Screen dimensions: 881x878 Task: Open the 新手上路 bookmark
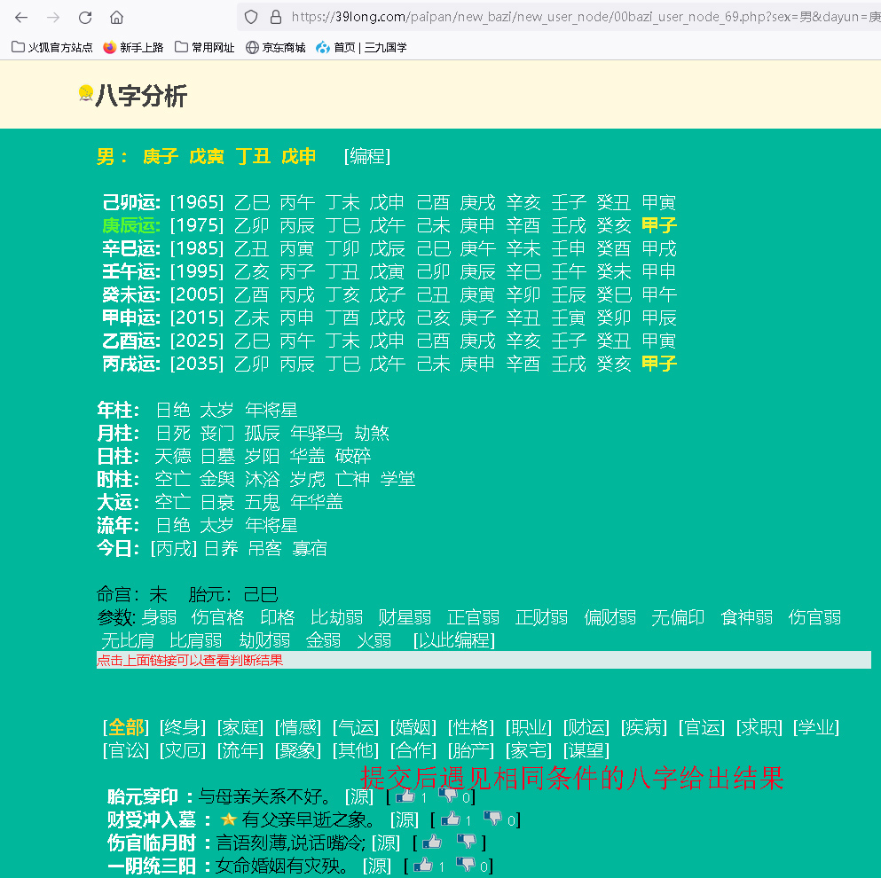click(x=133, y=47)
